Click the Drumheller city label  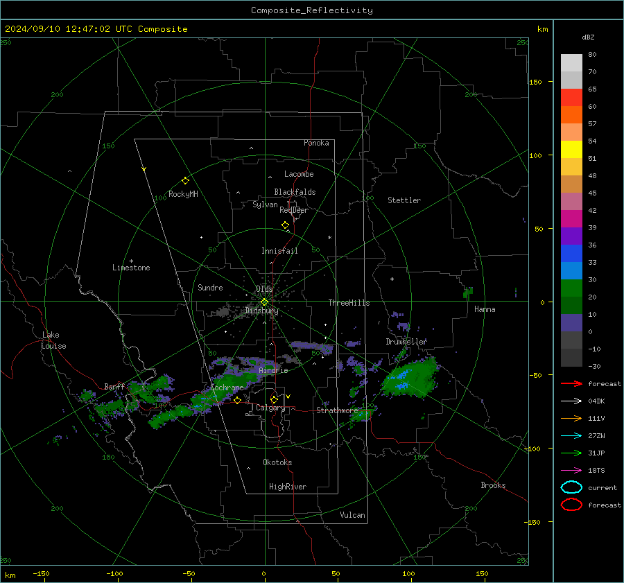[x=406, y=342]
